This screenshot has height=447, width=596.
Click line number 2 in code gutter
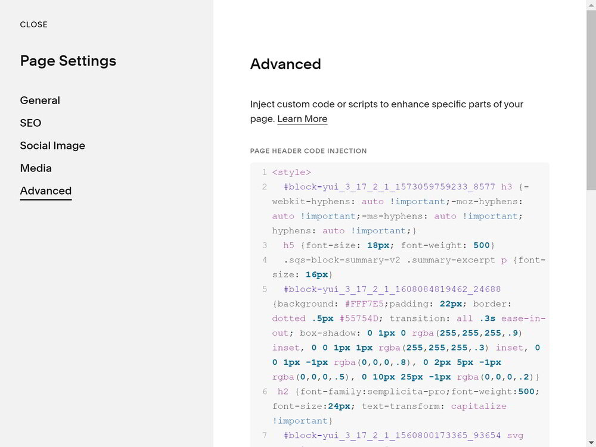click(x=264, y=187)
